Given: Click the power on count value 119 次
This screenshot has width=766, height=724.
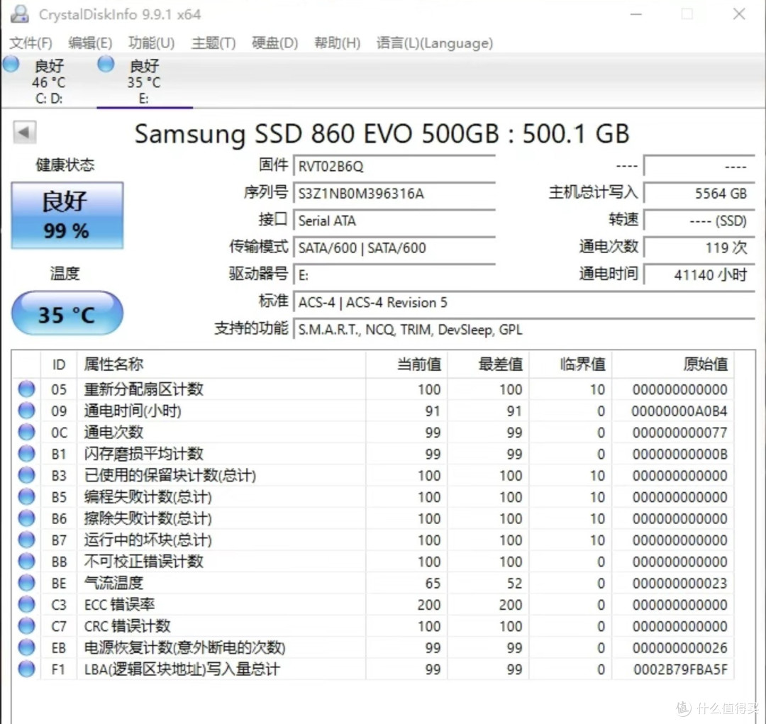Looking at the screenshot, I should (x=699, y=247).
